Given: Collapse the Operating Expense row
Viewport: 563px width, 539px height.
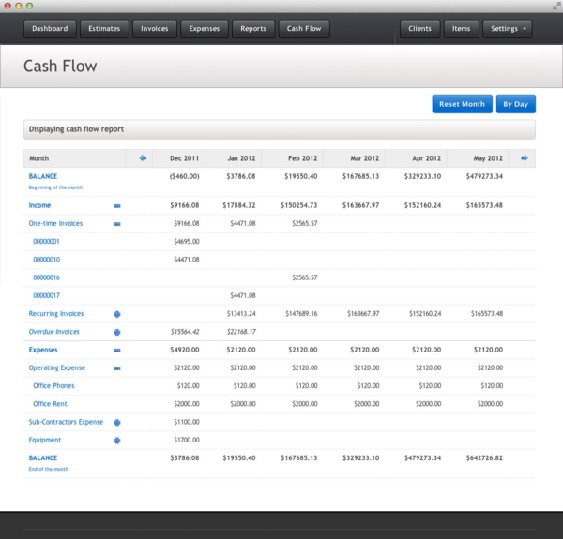Looking at the screenshot, I should click(x=117, y=368).
